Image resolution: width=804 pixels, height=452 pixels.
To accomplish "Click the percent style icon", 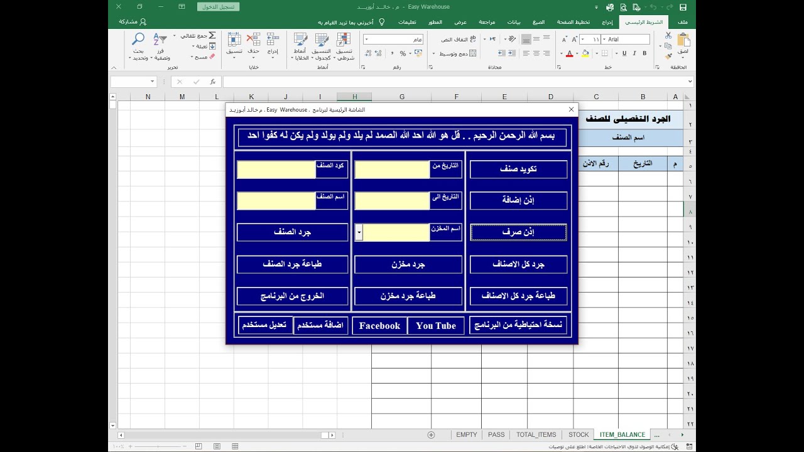I will tap(403, 53).
